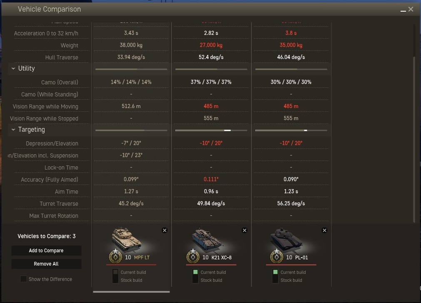This screenshot has width=421, height=303.
Task: Click the PL-01 tank thumbnail
Action: [286, 239]
